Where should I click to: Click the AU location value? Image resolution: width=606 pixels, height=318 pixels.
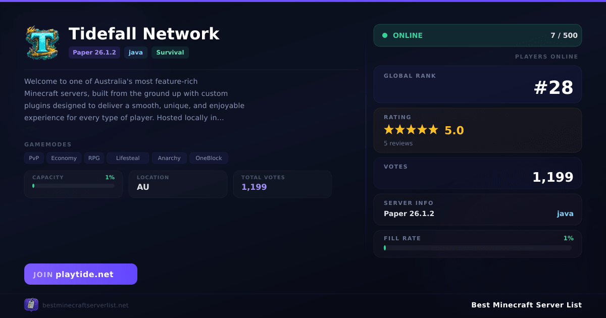tap(143, 187)
